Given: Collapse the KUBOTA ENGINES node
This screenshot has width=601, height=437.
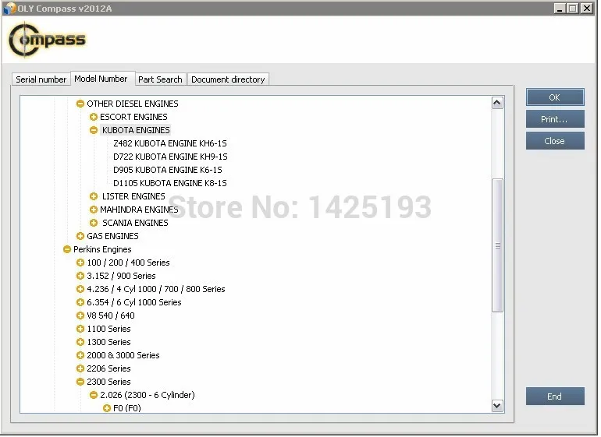Looking at the screenshot, I should click(93, 130).
